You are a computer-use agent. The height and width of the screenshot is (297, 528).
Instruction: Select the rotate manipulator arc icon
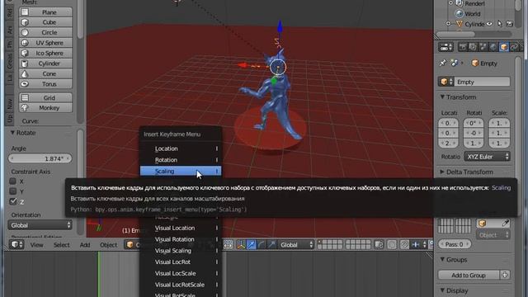point(262,245)
